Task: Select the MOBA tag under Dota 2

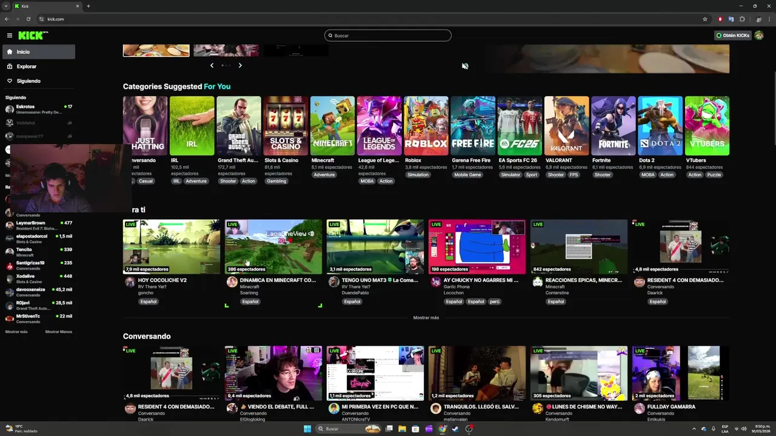Action: tap(648, 175)
